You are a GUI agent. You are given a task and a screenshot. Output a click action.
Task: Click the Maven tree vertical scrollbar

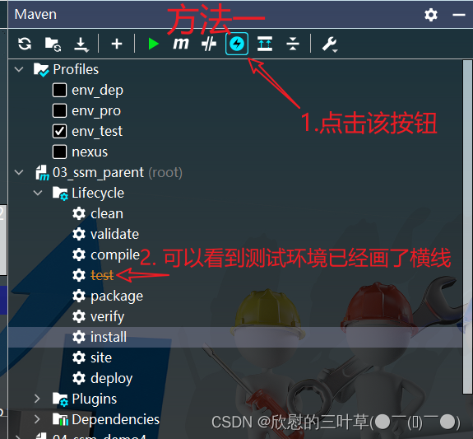point(467,227)
